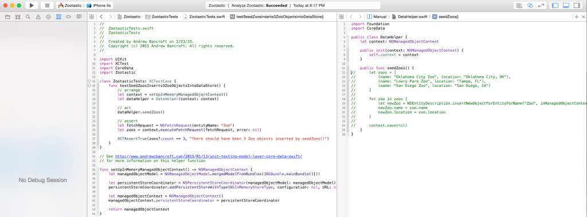Open the DataHelper.swift breadcrumb

pyautogui.click(x=409, y=17)
